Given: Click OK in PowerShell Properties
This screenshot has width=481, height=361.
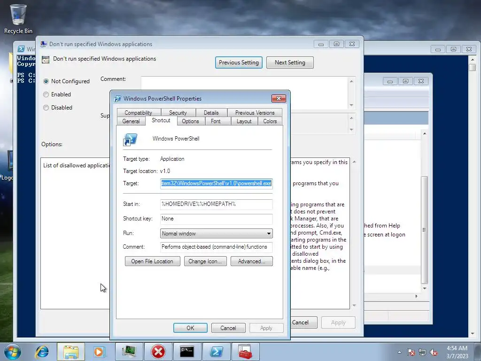Looking at the screenshot, I should pos(190,328).
